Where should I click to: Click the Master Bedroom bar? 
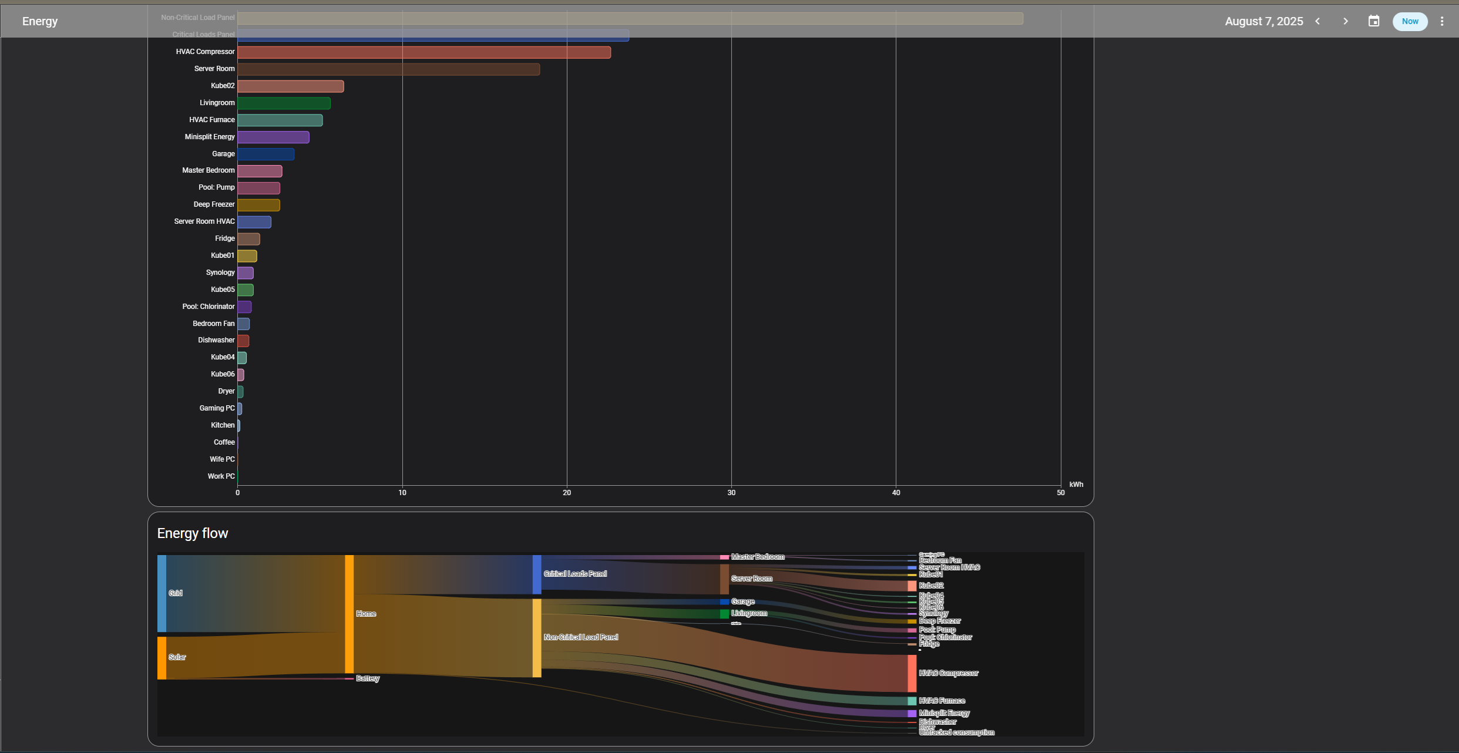click(260, 171)
